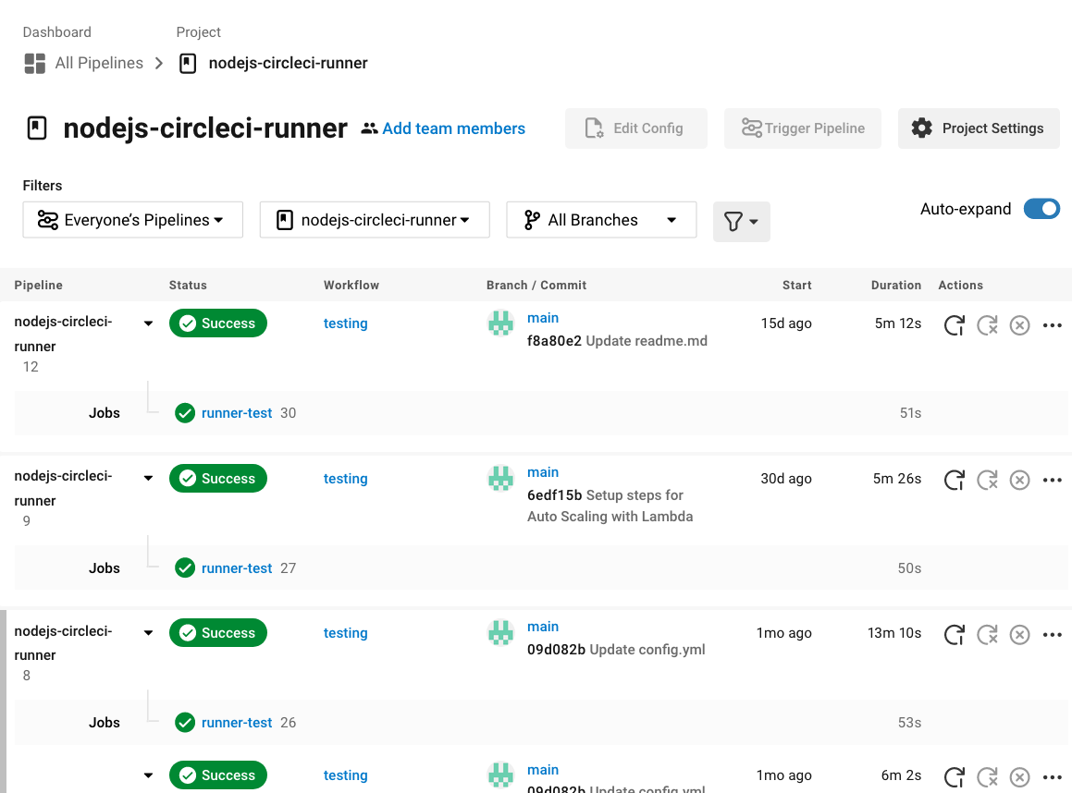Select the Project breadcrumb label
The width and height of the screenshot is (1072, 793).
(x=198, y=31)
